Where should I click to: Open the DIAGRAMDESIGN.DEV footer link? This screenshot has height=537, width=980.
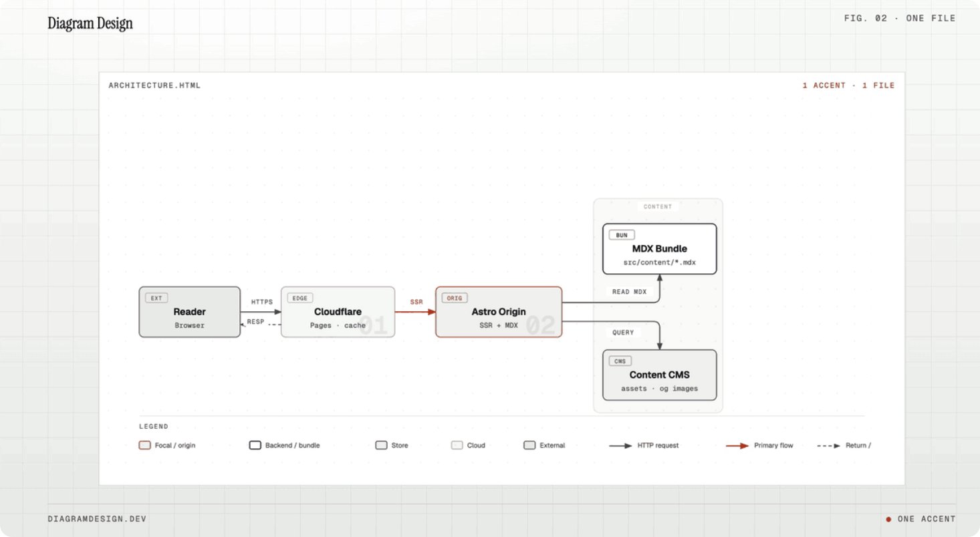(x=97, y=519)
